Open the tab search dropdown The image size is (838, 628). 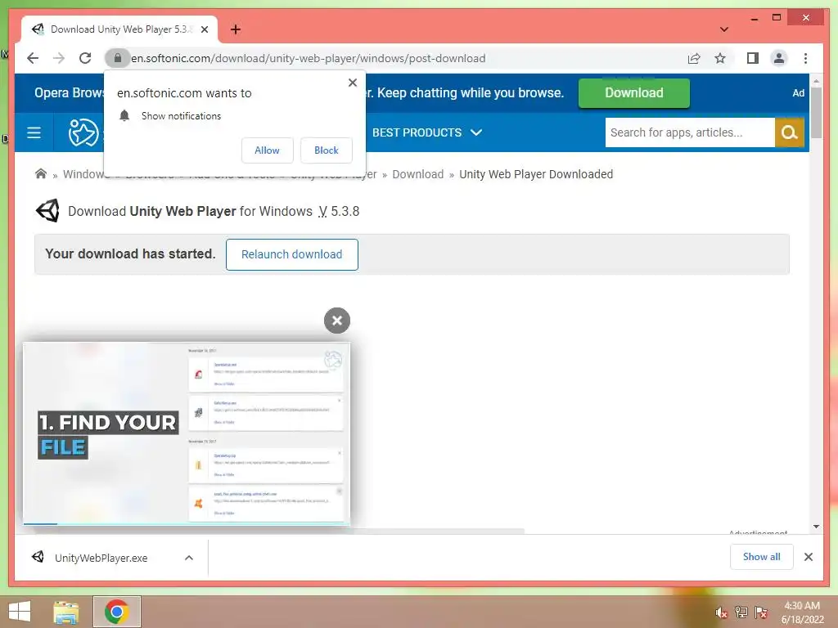[x=724, y=29]
